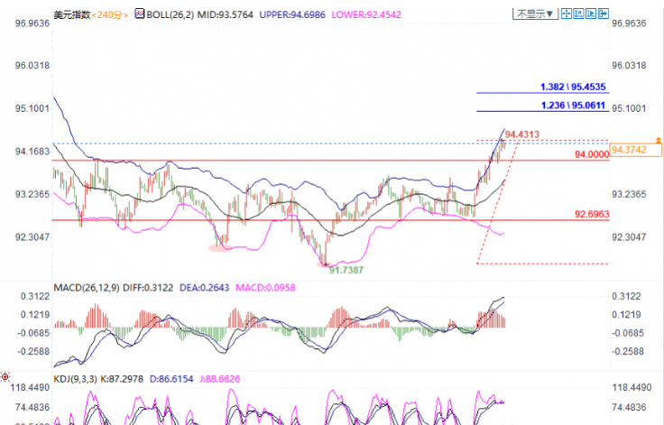Viewport: 664px width, 425px height.
Task: Click the 92.6963 support line label
Action: point(592,214)
